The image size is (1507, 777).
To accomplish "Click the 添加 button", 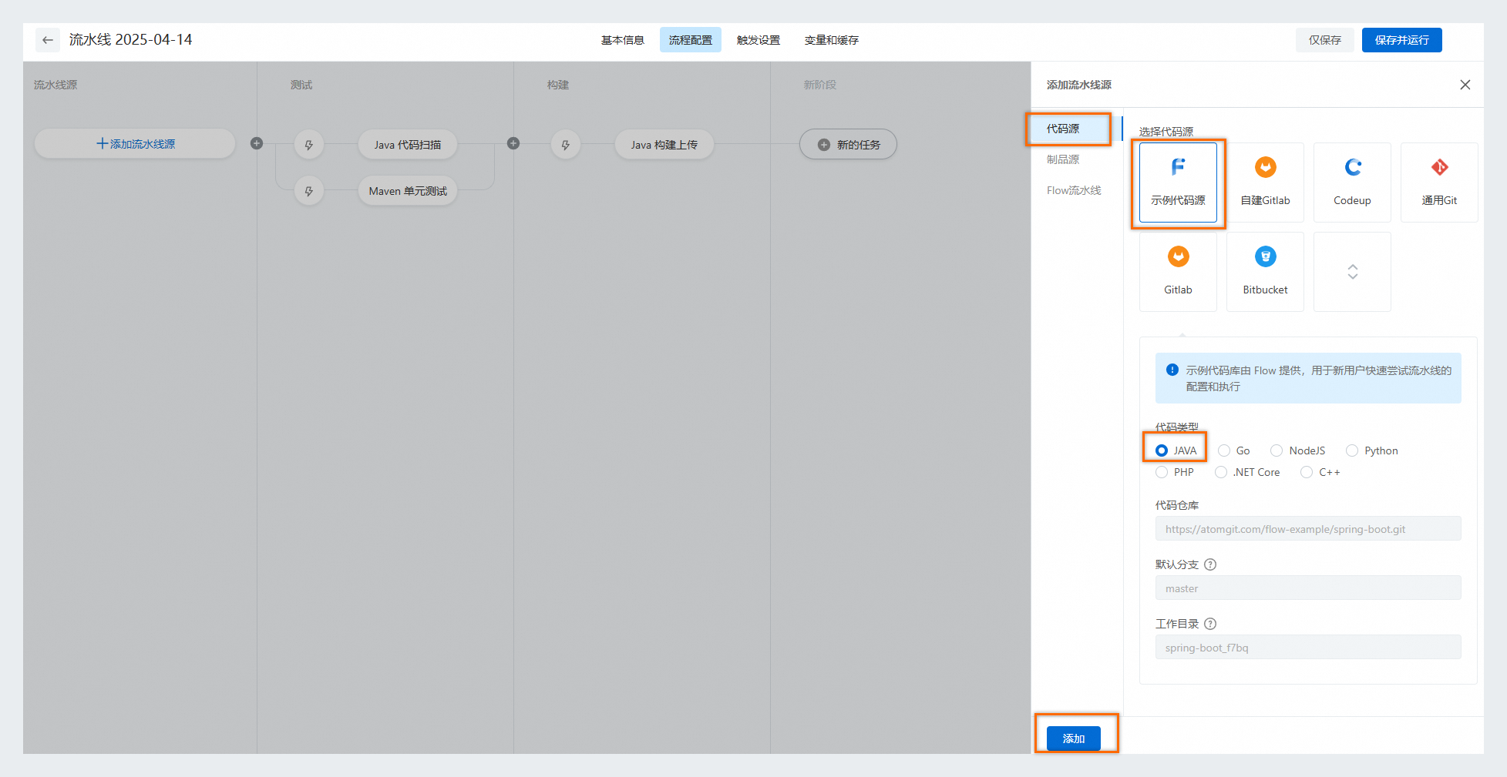I will (x=1074, y=738).
